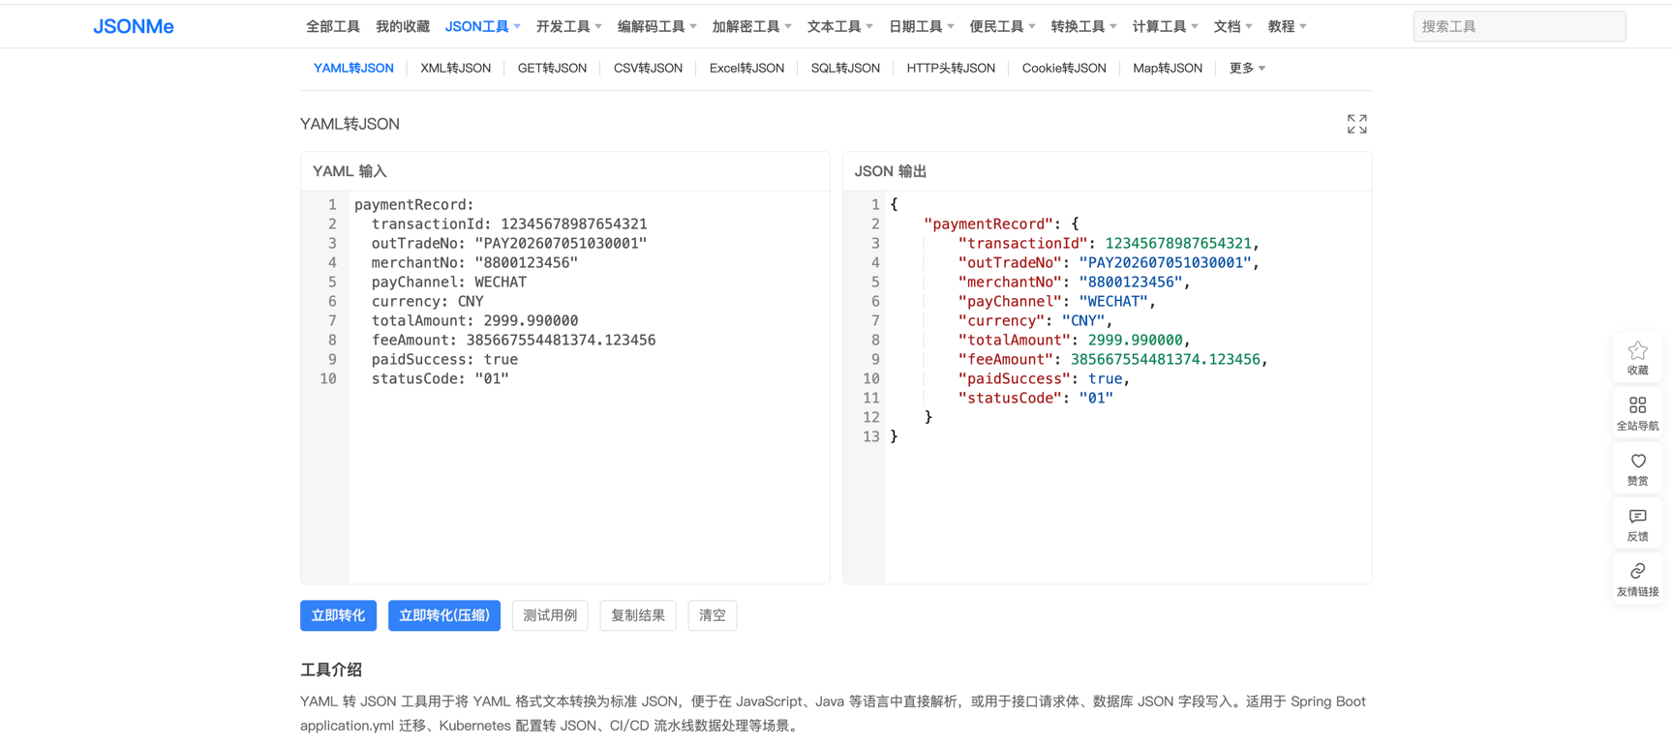This screenshot has height=745, width=1673.
Task: Click the 清空 button
Action: pos(713,615)
